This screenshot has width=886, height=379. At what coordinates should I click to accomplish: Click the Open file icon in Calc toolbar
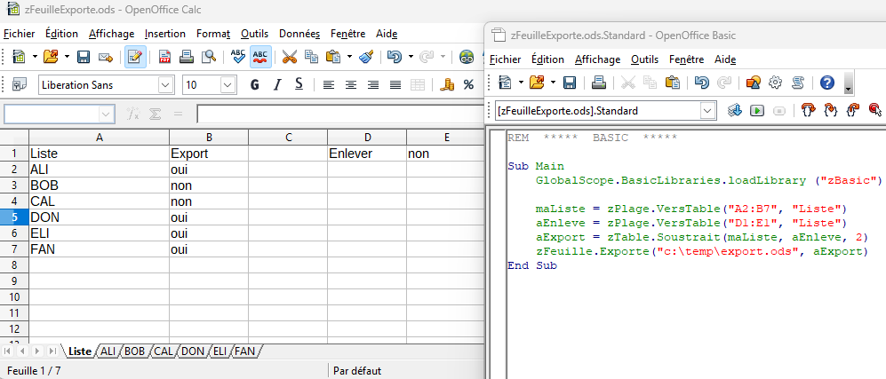tap(51, 57)
